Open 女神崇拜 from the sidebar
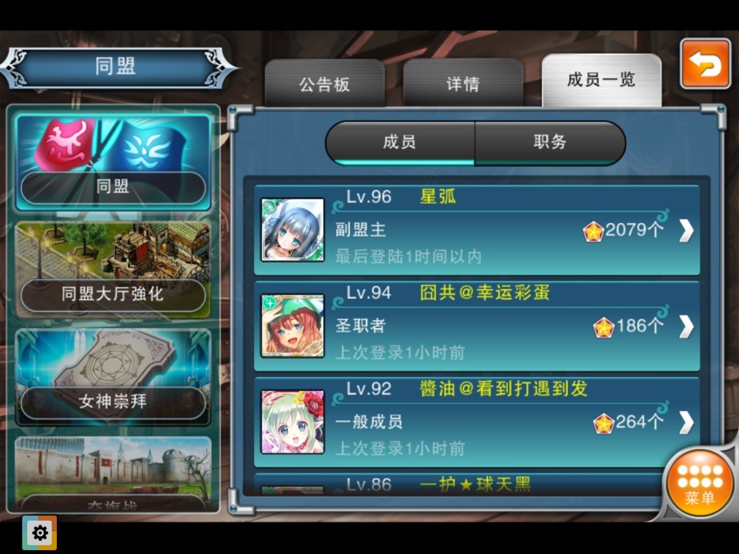This screenshot has height=554, width=739. (113, 377)
